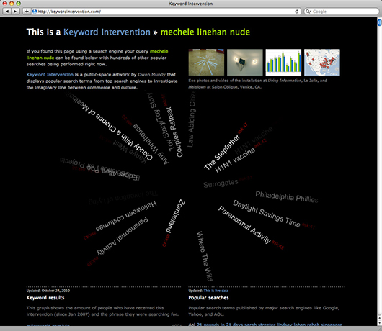
Task: Click the globe site icon in the address bar
Action: click(x=35, y=12)
